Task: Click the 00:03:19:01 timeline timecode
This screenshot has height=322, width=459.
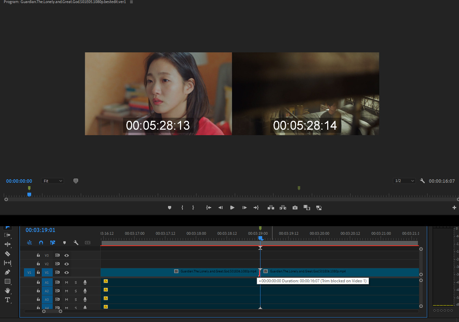Action: click(40, 230)
